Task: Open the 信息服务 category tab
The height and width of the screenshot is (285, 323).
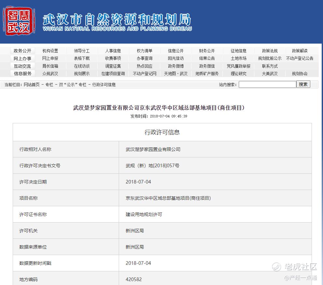Action: (22, 74)
